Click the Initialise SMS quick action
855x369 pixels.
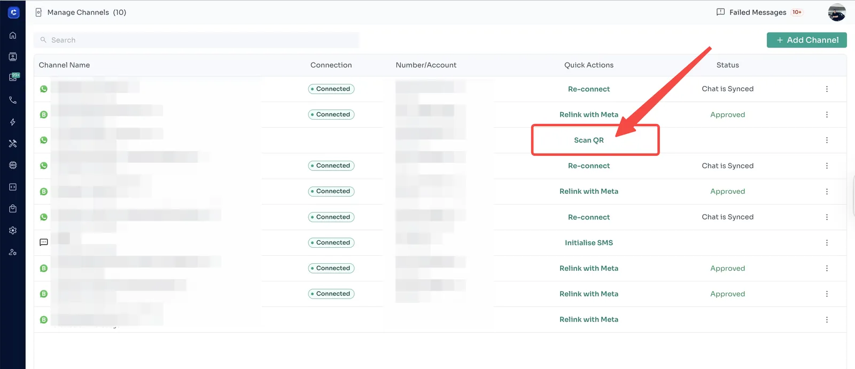(588, 243)
